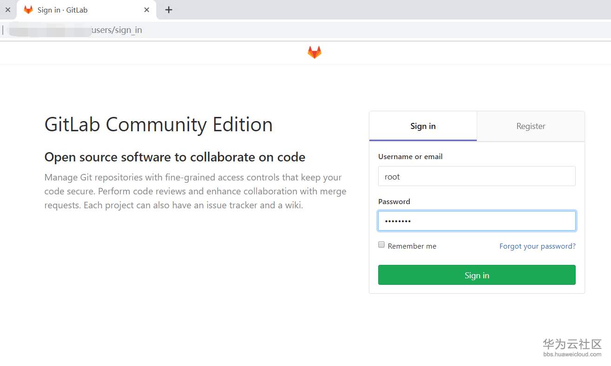Click into the Password input field
This screenshot has height=366, width=611.
(x=477, y=221)
